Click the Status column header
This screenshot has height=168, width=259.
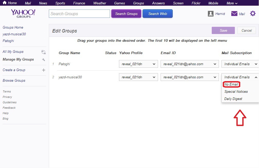(111, 53)
